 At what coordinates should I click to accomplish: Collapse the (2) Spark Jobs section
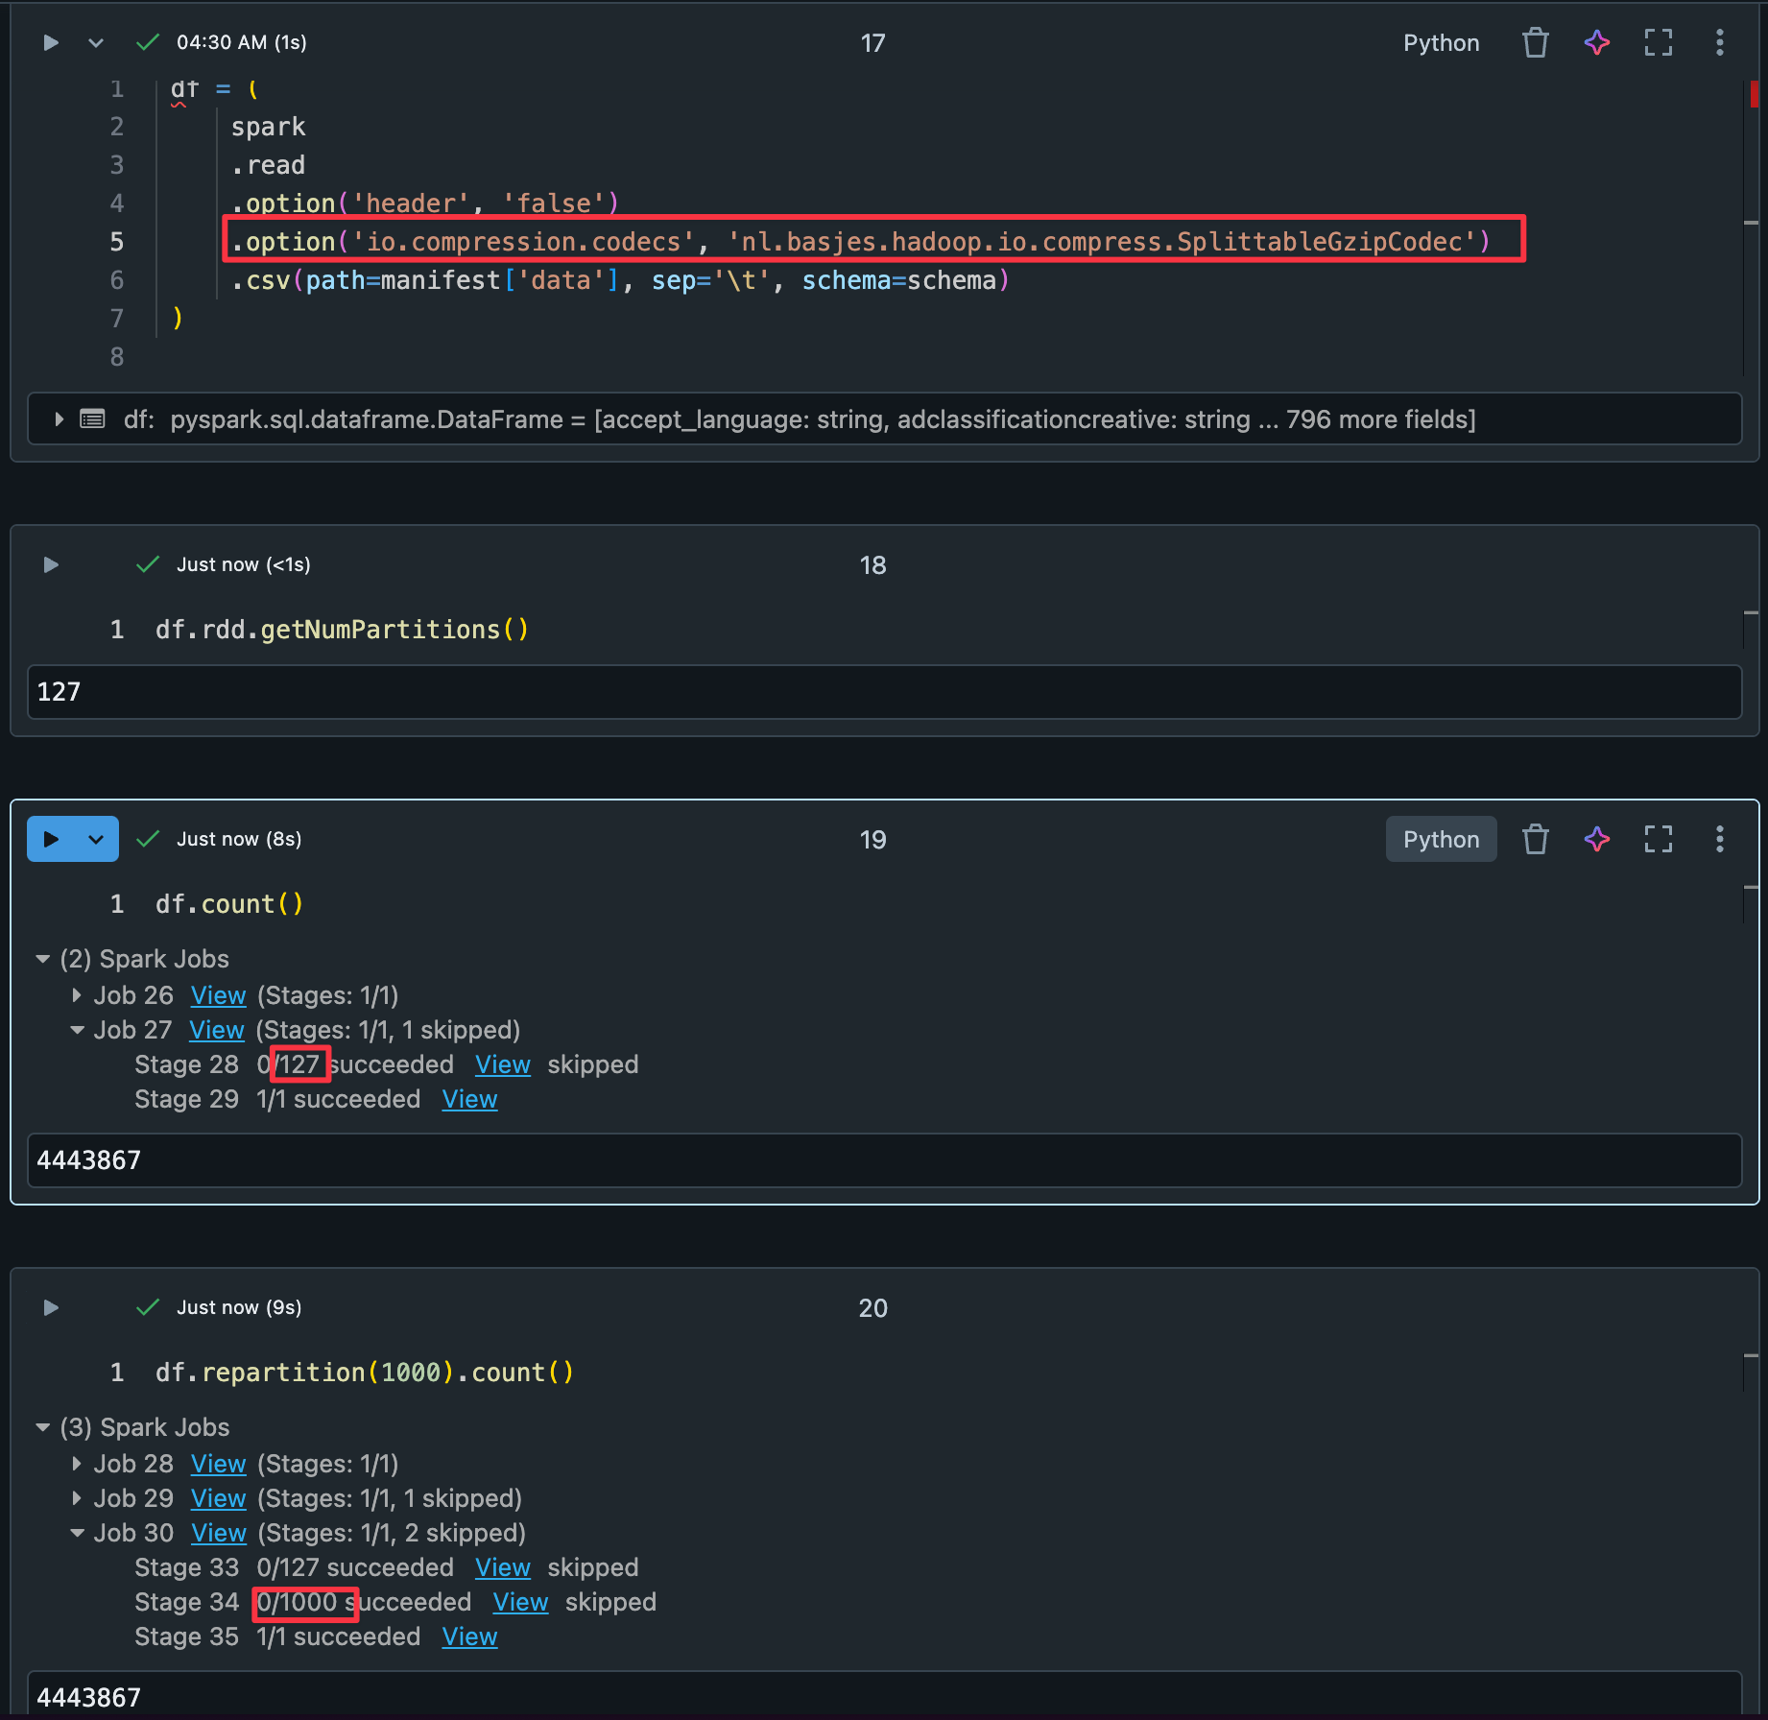pyautogui.click(x=42, y=959)
